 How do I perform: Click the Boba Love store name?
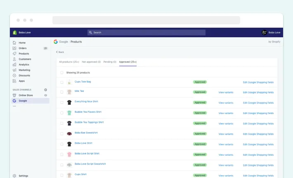pyautogui.click(x=25, y=33)
